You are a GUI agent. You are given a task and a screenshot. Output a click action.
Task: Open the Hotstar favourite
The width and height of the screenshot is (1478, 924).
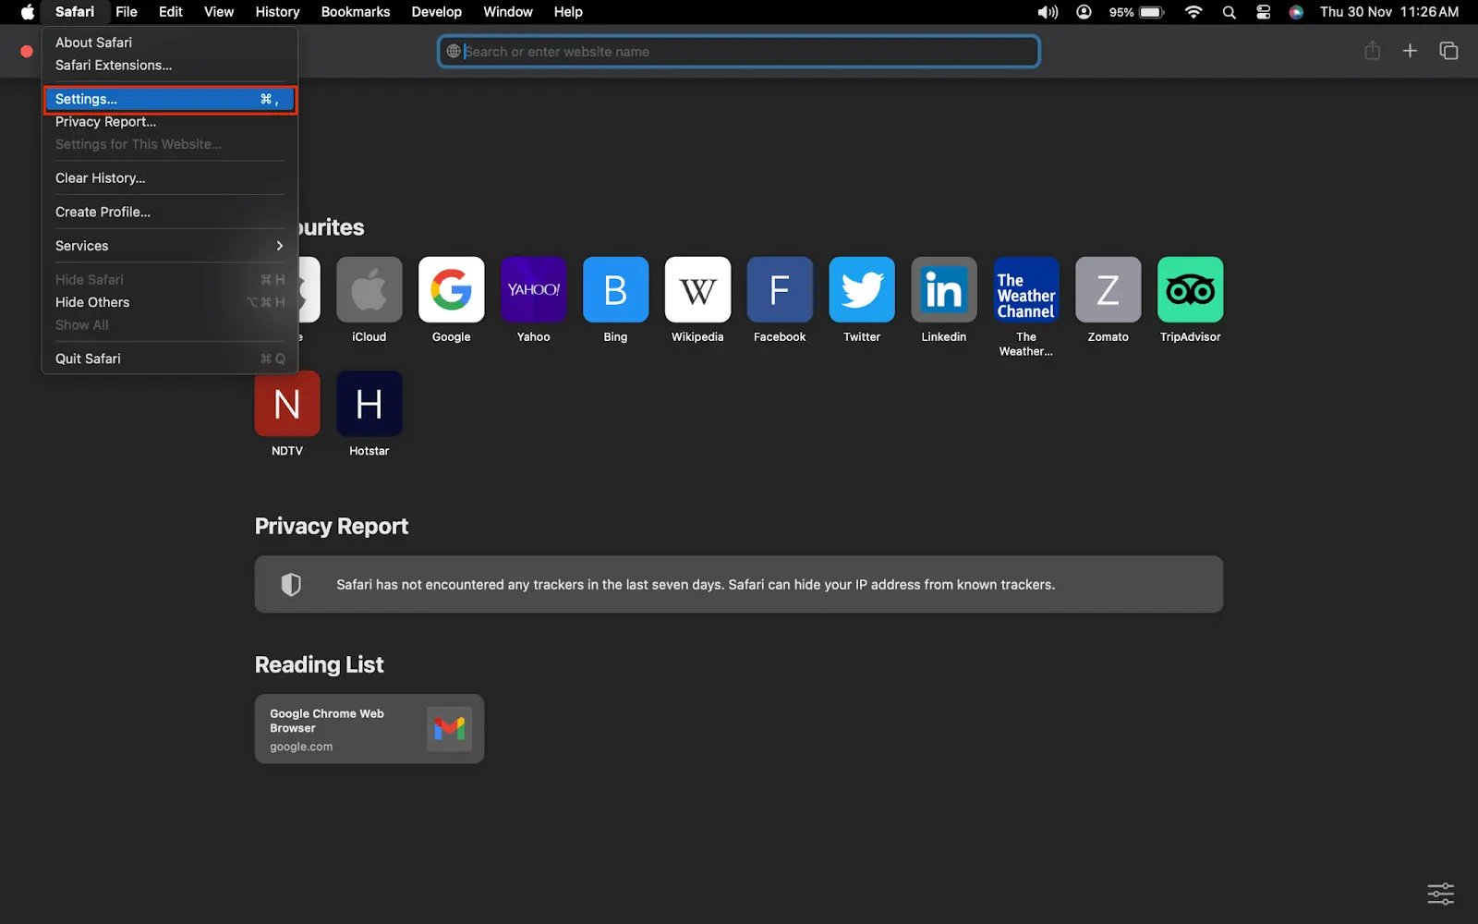[369, 404]
